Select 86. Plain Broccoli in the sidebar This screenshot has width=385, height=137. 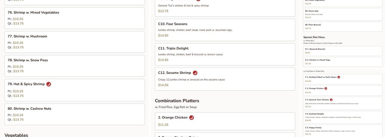coord(343,27)
